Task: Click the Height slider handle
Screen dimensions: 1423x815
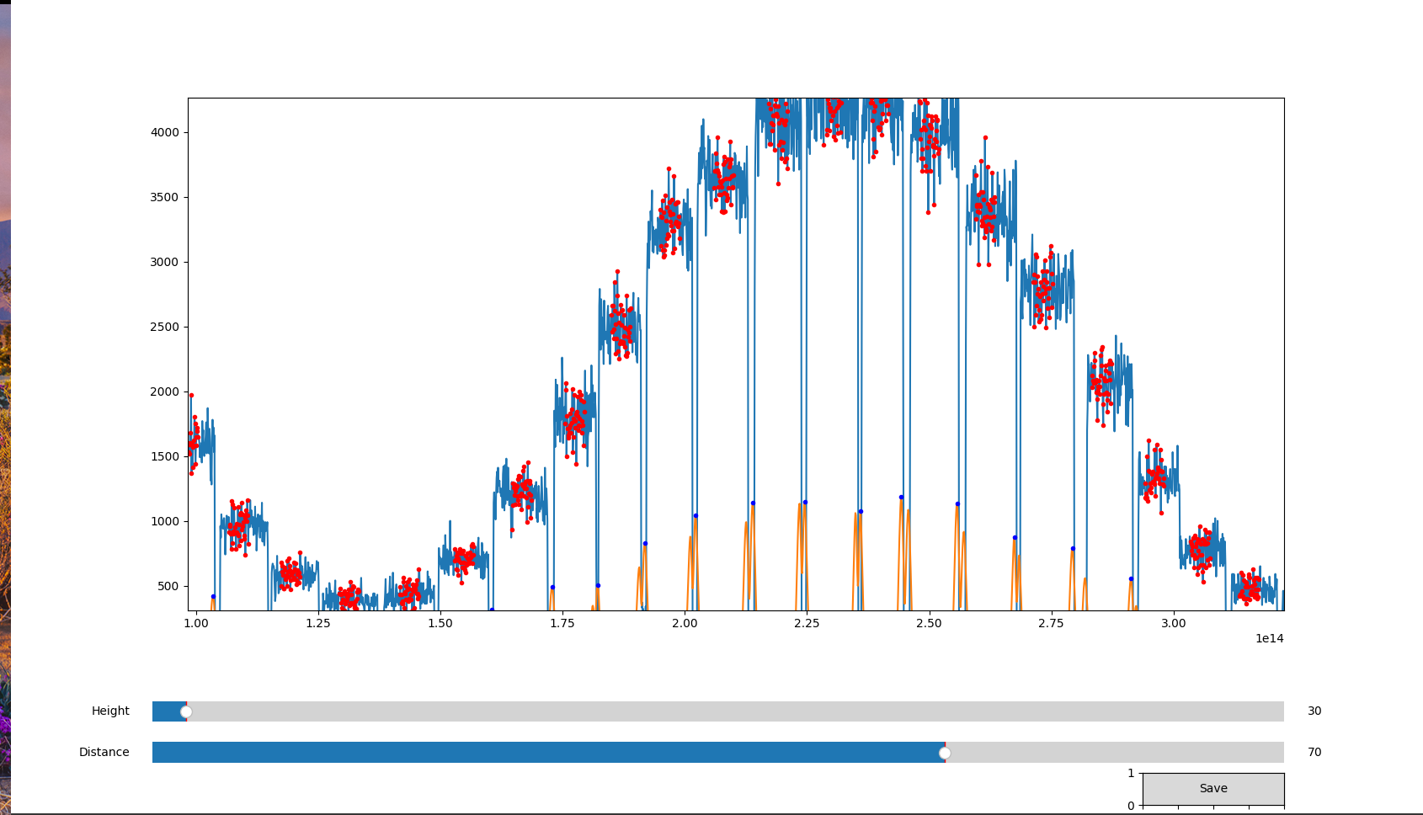Action: click(186, 711)
